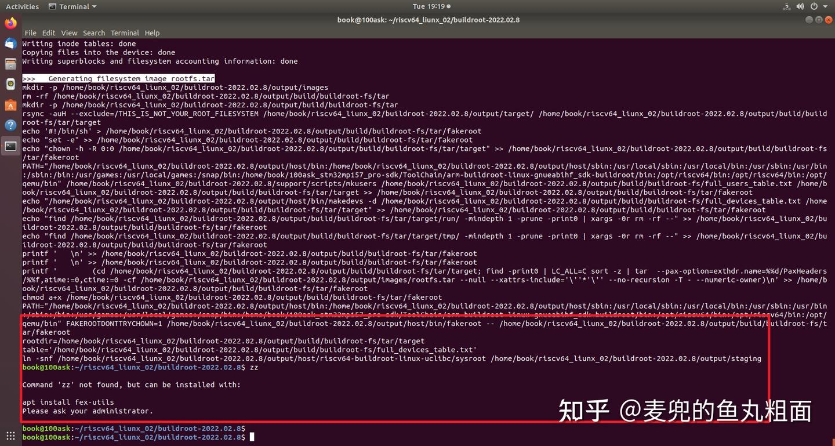The width and height of the screenshot is (835, 446).
Task: Select the running Terminal in the dock
Action: click(x=10, y=147)
